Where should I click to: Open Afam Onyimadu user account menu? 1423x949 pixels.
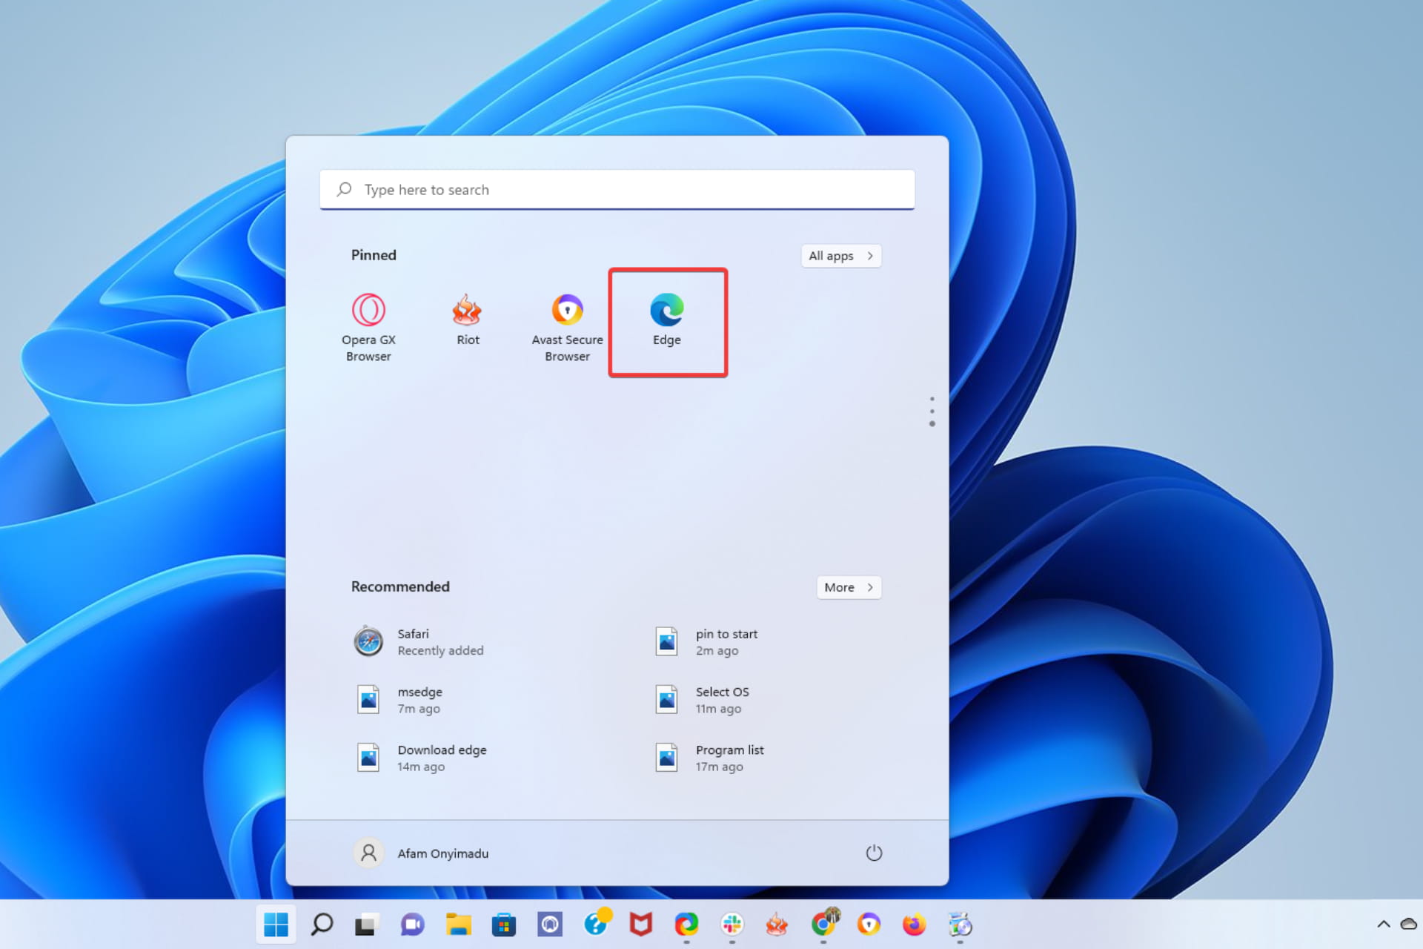pos(421,853)
